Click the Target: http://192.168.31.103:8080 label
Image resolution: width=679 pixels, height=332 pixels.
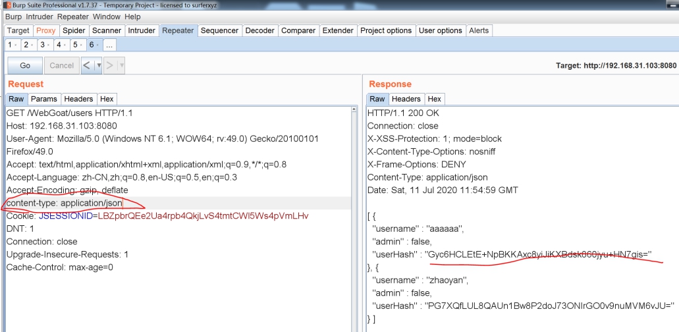point(616,66)
